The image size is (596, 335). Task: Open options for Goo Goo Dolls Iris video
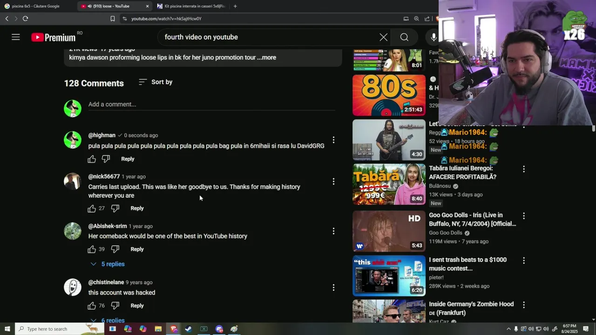524,216
